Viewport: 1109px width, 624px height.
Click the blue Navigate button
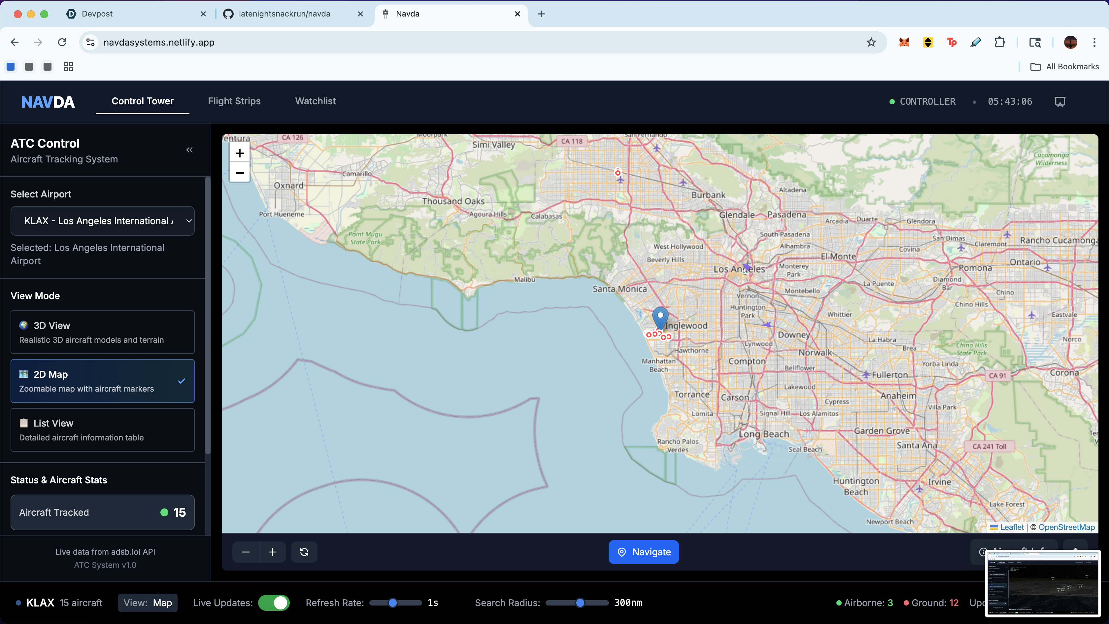644,552
